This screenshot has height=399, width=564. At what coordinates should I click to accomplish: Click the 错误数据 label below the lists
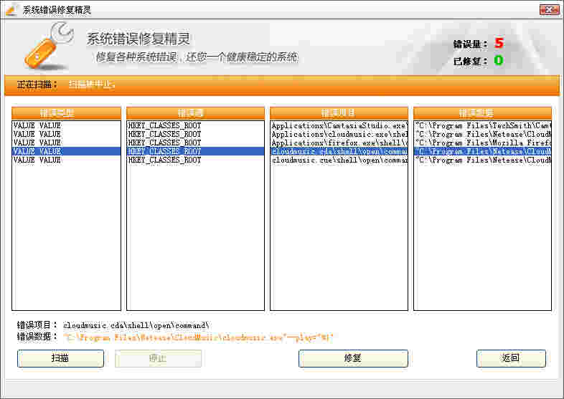click(37, 337)
